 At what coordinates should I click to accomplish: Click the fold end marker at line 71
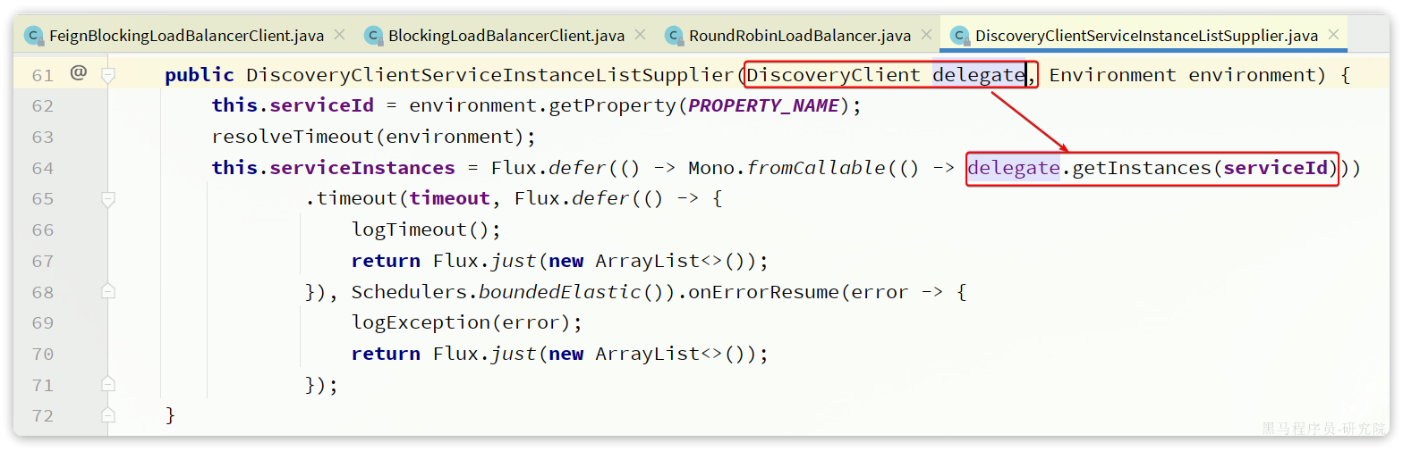(108, 385)
